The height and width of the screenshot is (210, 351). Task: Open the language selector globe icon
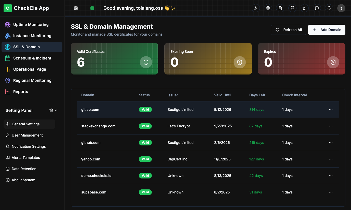point(268,8)
